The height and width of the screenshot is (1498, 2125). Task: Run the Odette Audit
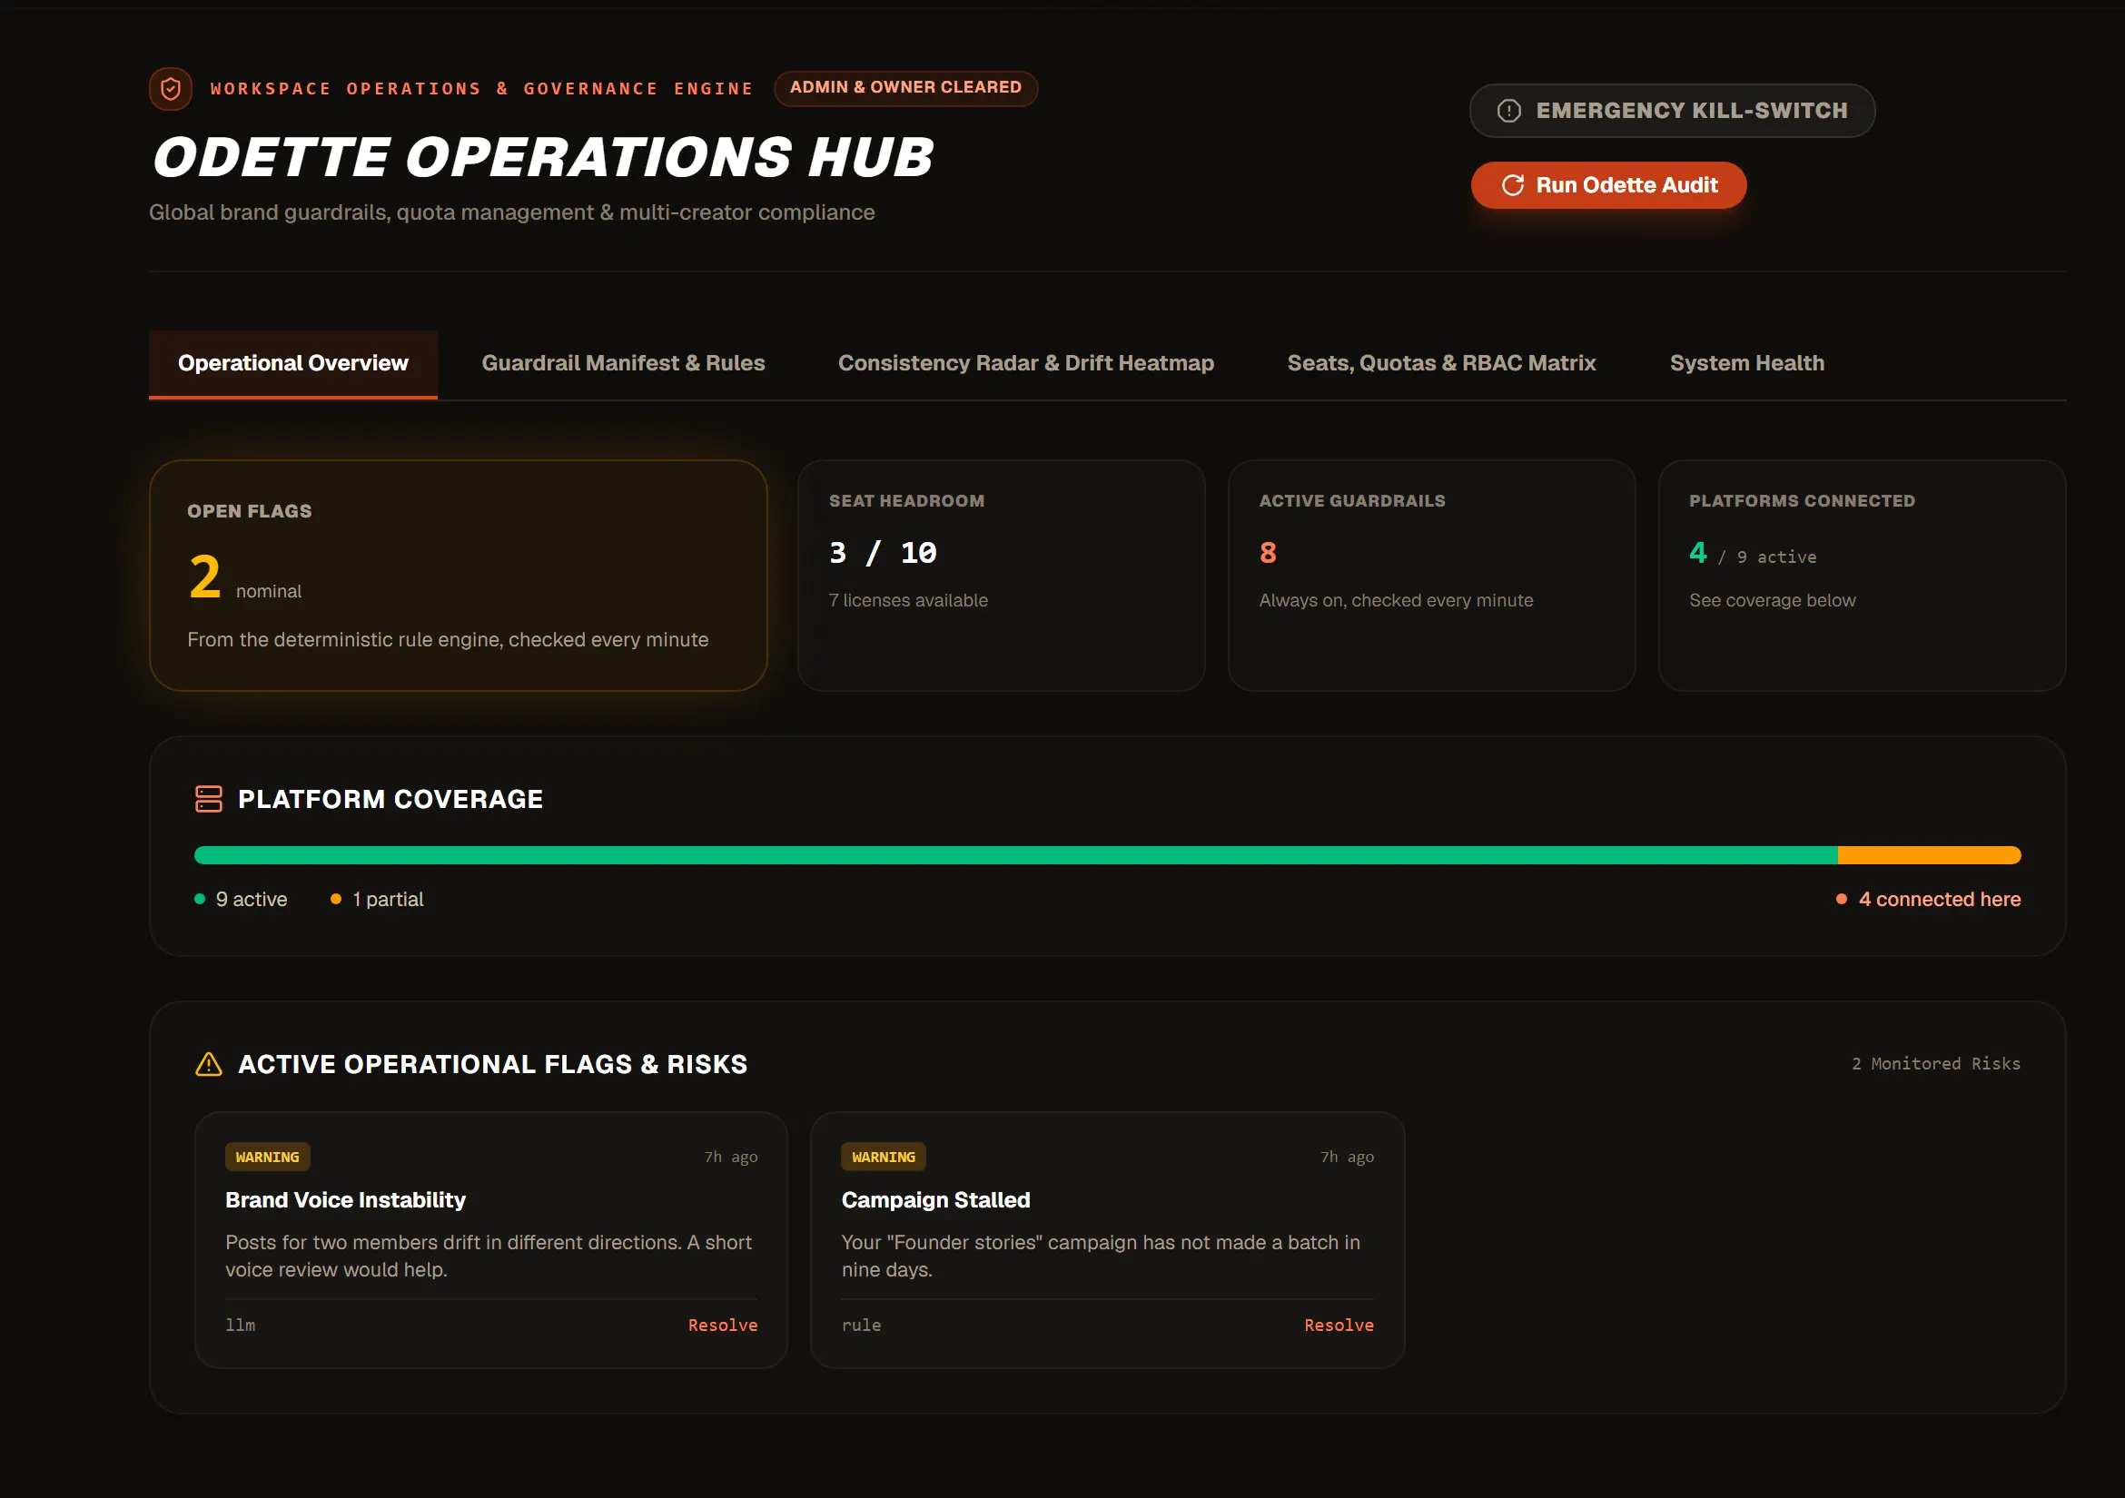tap(1608, 185)
